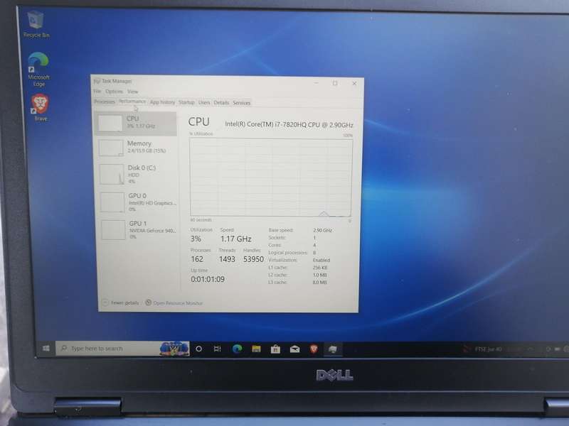Click Task Manager taskbar icon
The width and height of the screenshot is (569, 426).
[x=333, y=349]
